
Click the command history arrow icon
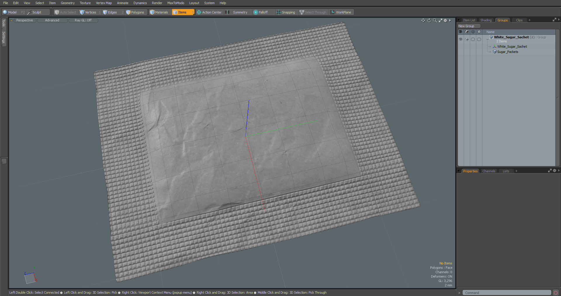pyautogui.click(x=459, y=293)
